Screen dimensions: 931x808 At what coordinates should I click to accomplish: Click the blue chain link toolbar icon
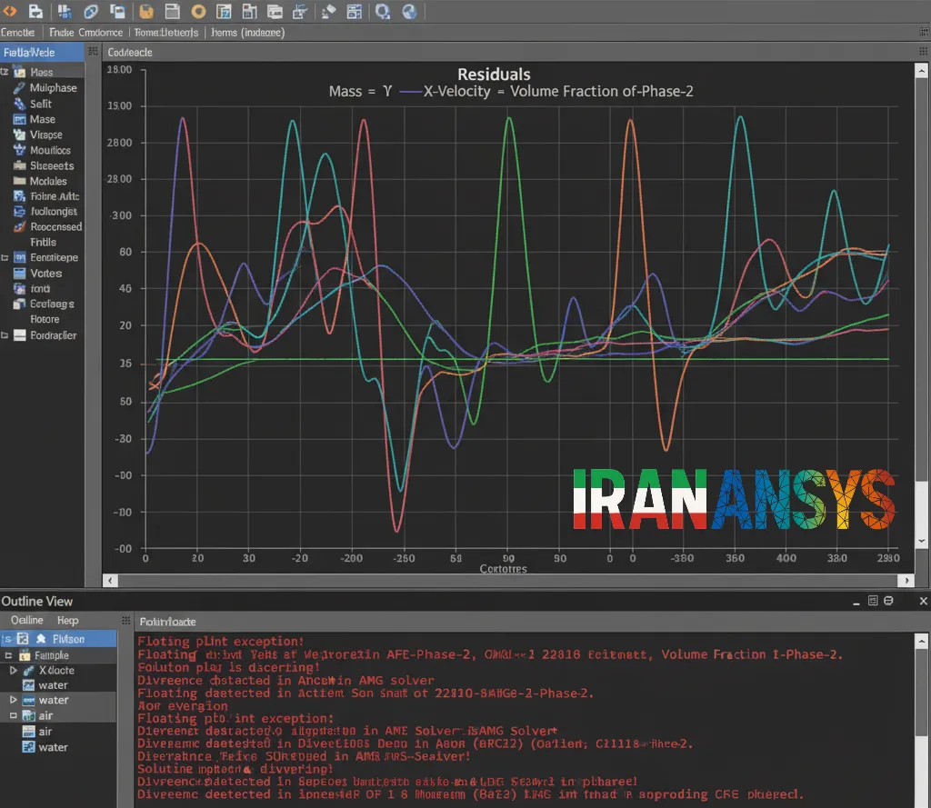point(91,11)
